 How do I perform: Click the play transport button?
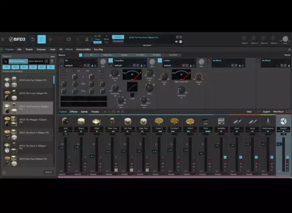(x=50, y=39)
